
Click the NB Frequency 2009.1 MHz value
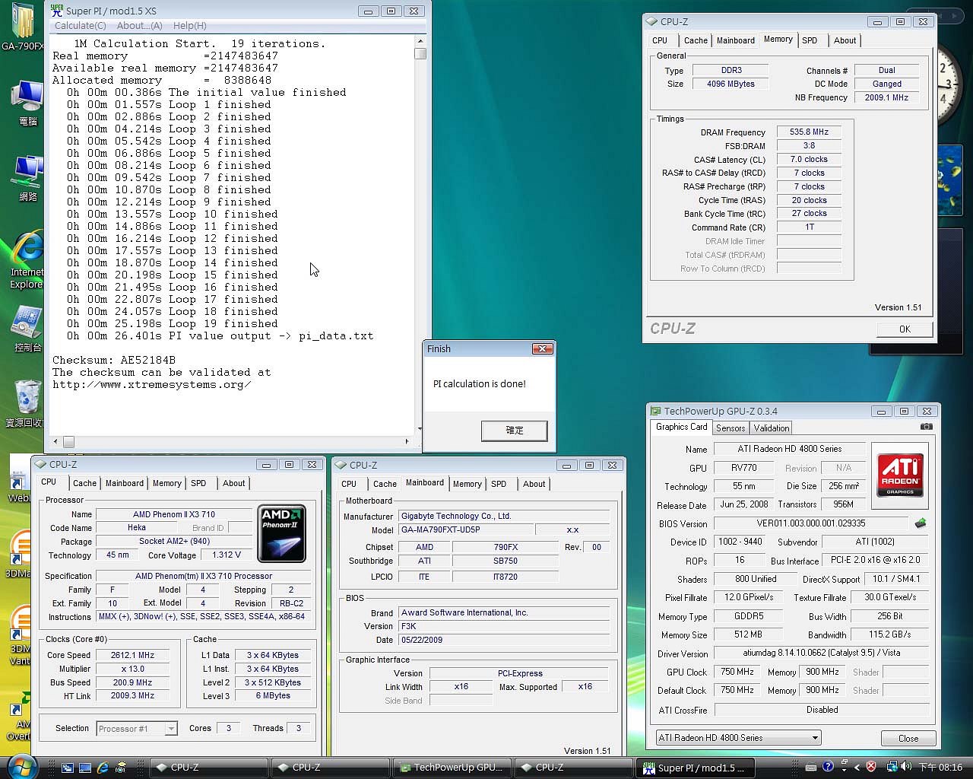(x=886, y=97)
